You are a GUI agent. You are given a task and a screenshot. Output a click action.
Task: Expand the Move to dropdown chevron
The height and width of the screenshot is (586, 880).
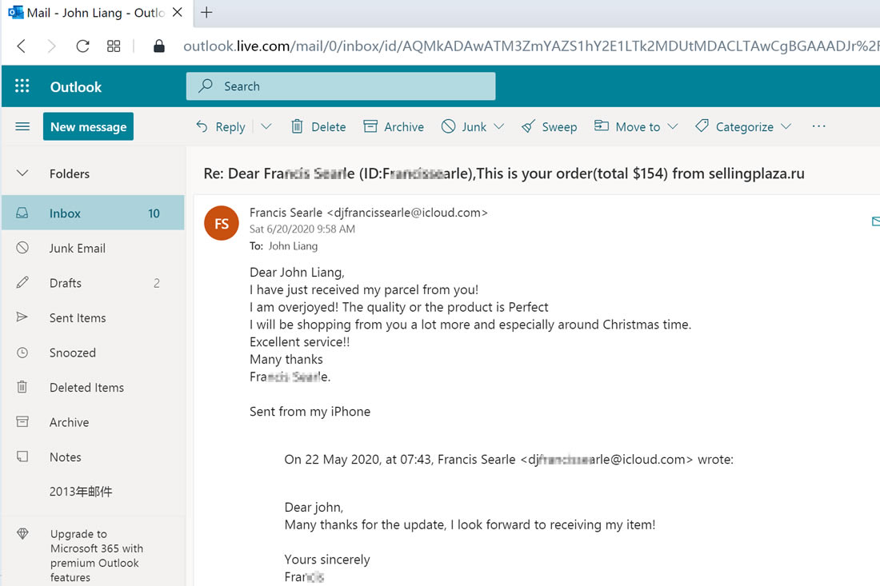[673, 127]
